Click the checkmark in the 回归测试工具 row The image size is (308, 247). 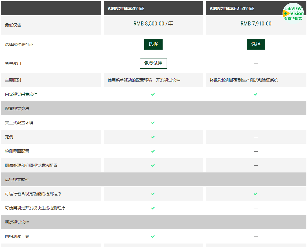153,237
